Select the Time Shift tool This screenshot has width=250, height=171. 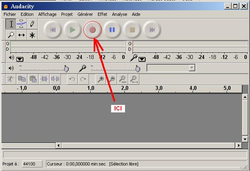pyautogui.click(x=21, y=35)
